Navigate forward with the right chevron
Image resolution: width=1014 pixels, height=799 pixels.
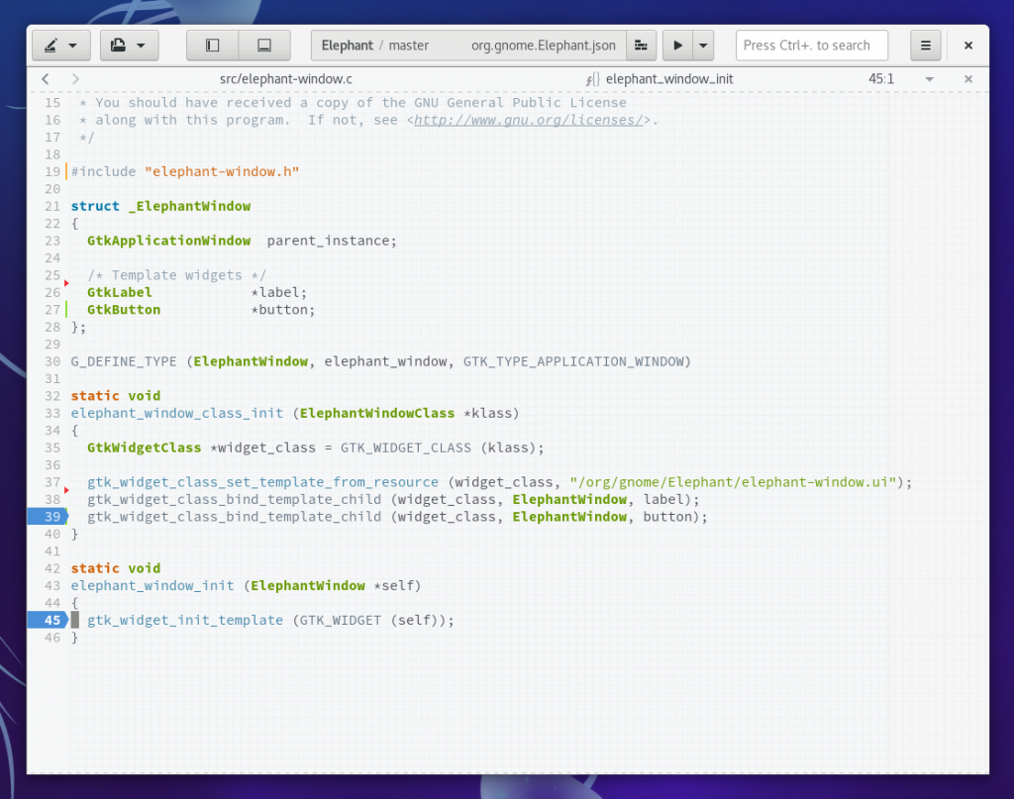coord(75,79)
